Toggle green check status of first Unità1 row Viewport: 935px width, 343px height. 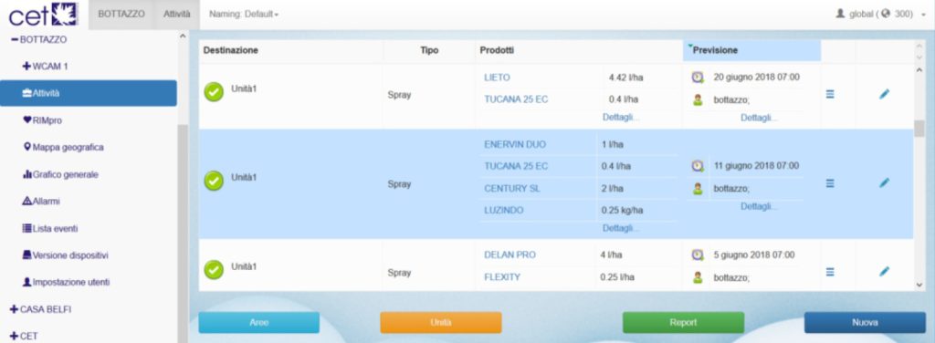[214, 92]
